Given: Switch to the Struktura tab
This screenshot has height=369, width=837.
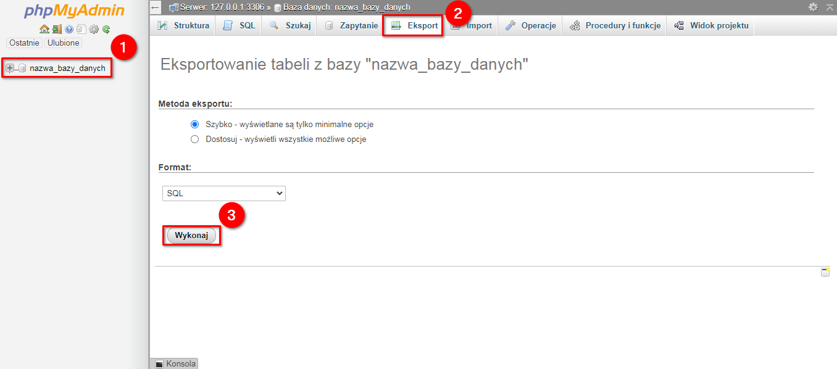Looking at the screenshot, I should coord(183,26).
